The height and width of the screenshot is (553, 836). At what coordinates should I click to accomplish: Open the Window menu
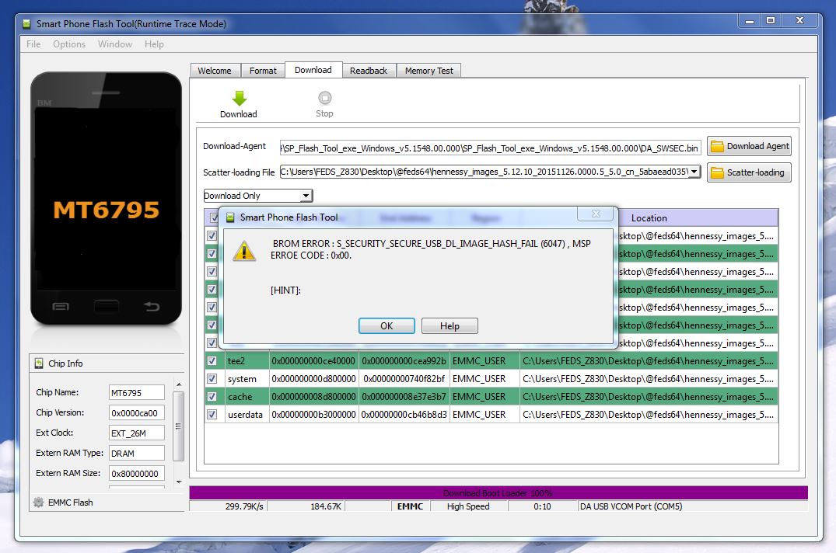point(114,44)
